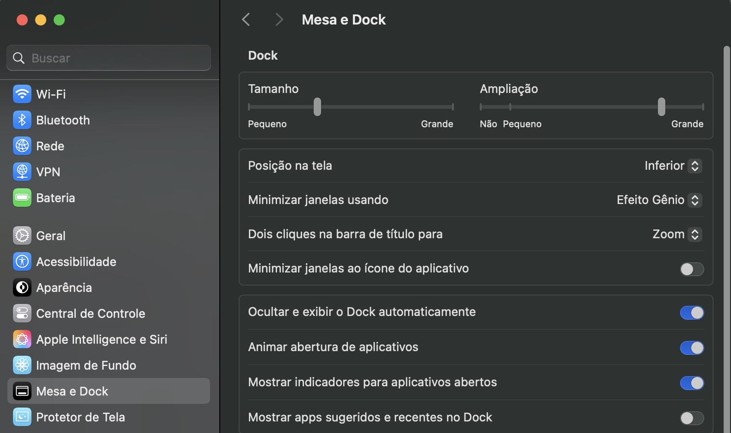Click Dois cliques na barra de título text
Viewport: 731px width, 433px height.
[345, 234]
